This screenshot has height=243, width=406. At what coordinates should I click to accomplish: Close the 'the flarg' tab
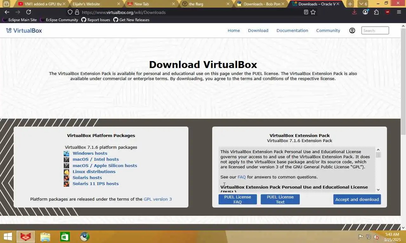228,4
